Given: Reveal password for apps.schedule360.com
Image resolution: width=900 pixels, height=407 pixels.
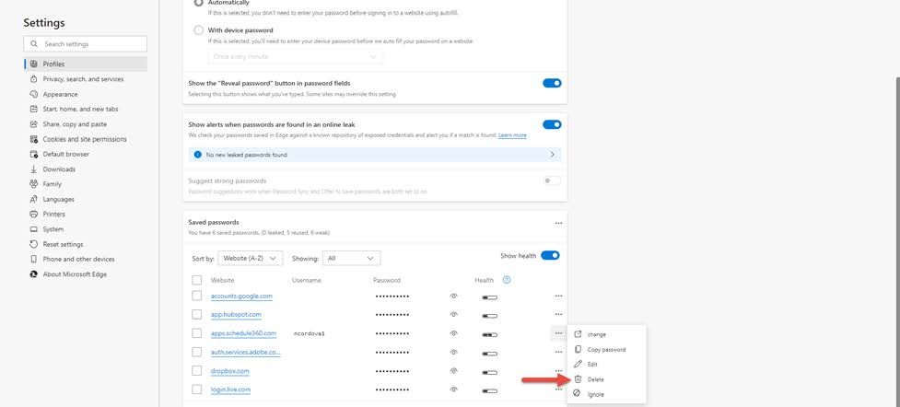Looking at the screenshot, I should coord(453,333).
